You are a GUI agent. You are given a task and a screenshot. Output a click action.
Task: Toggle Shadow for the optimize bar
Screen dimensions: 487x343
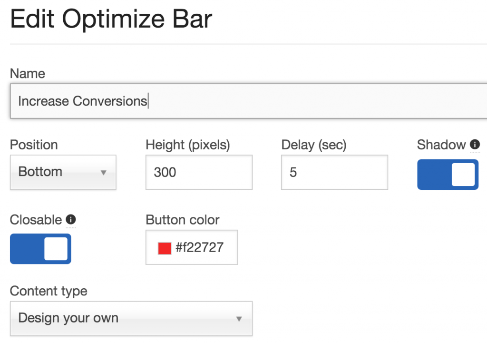448,175
